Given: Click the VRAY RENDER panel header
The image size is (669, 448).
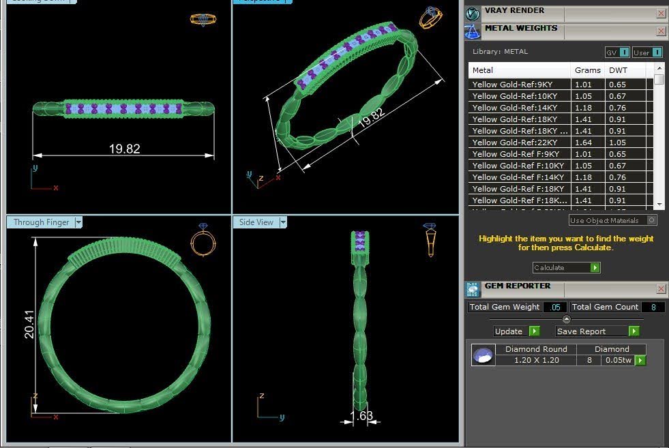Looking at the screenshot, I should click(515, 10).
